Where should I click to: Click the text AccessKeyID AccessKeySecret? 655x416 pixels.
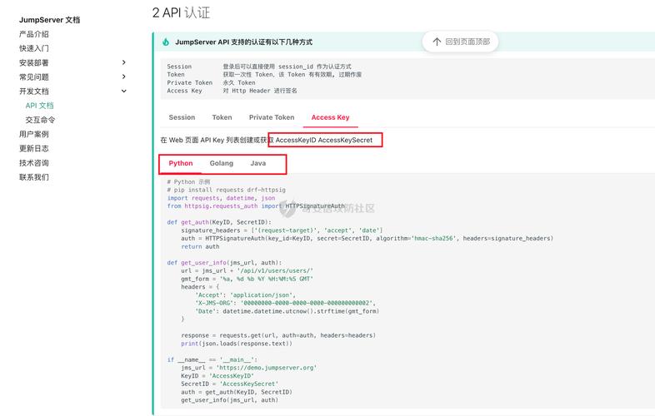tap(323, 141)
